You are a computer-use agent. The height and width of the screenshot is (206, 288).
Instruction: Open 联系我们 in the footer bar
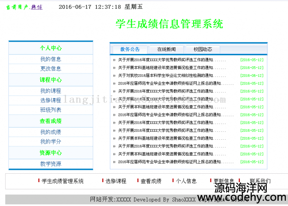point(260,181)
